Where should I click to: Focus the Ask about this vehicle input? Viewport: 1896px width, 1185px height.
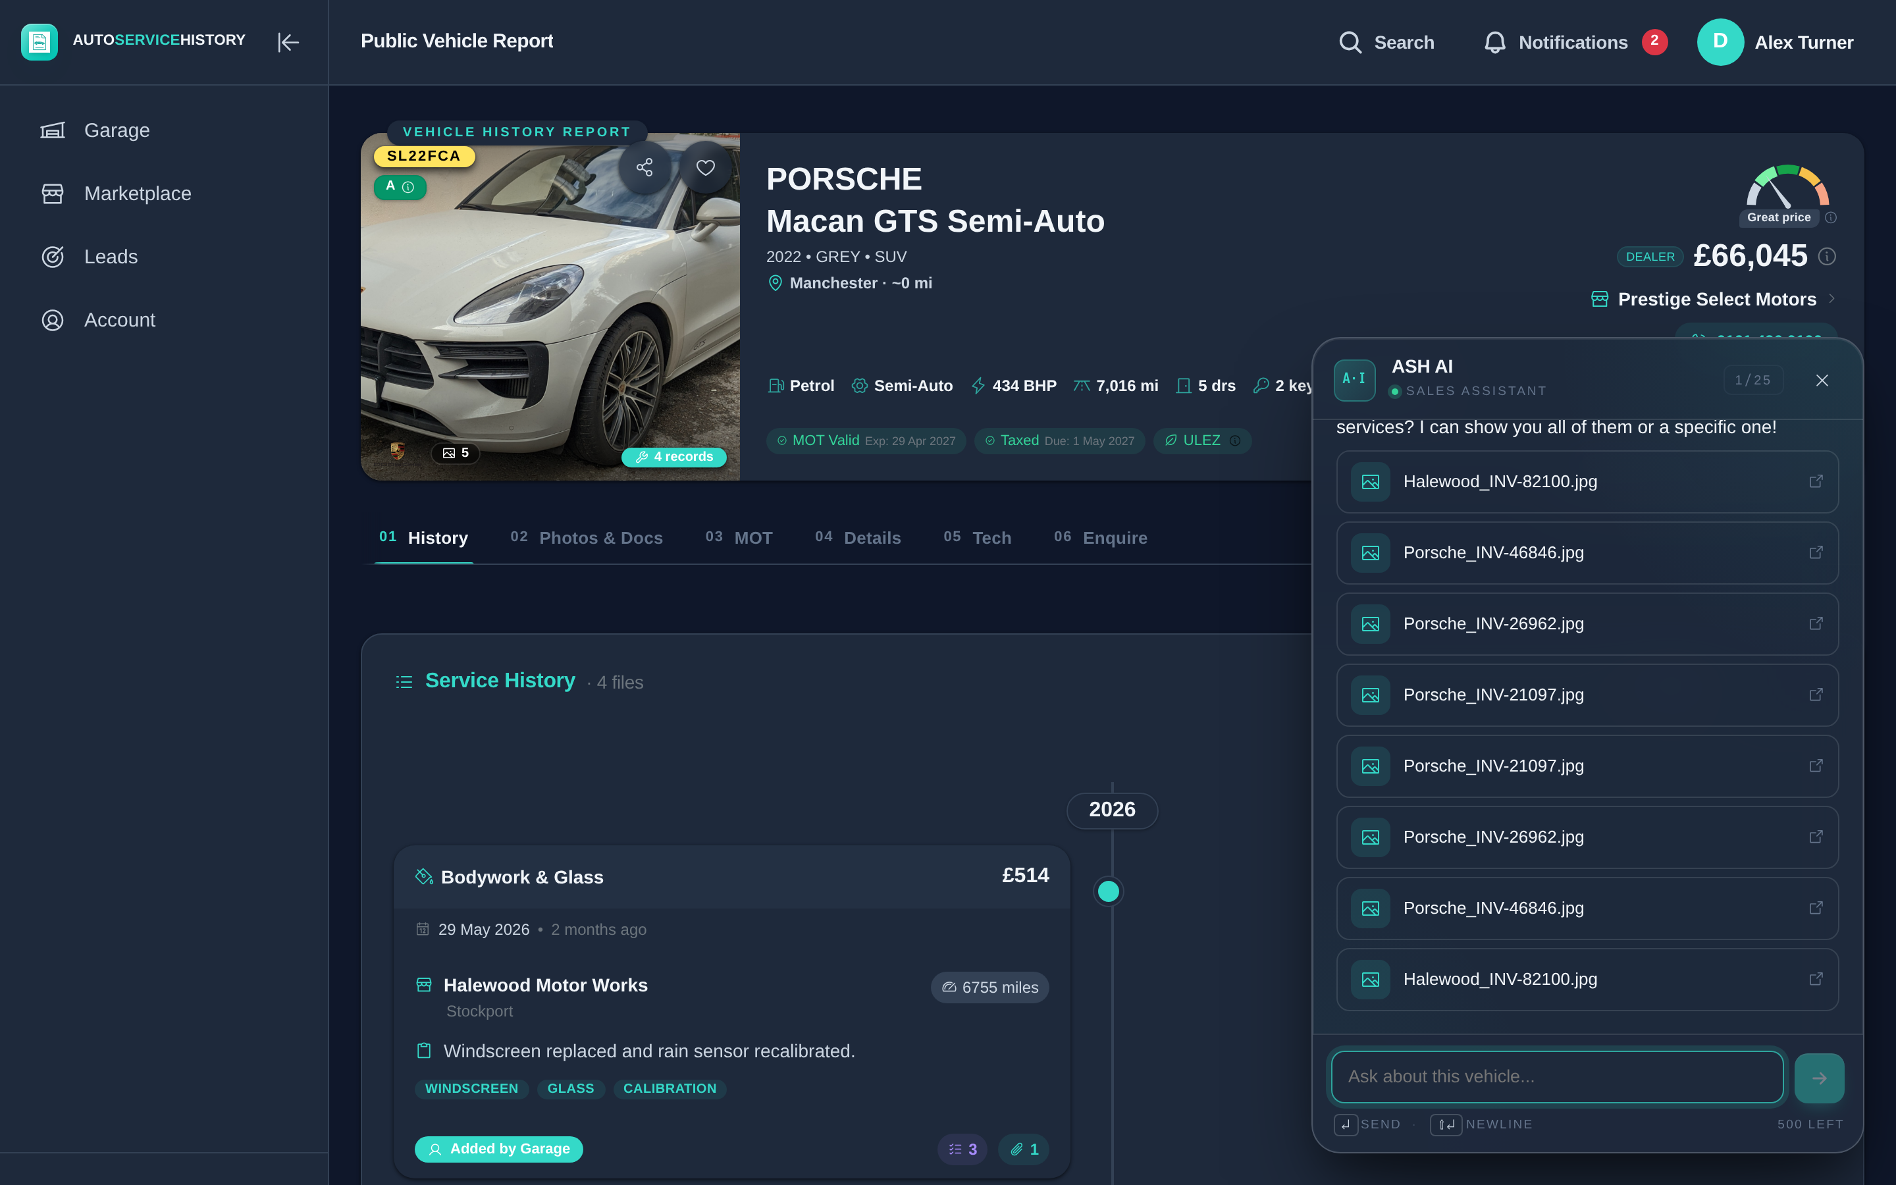(1558, 1077)
